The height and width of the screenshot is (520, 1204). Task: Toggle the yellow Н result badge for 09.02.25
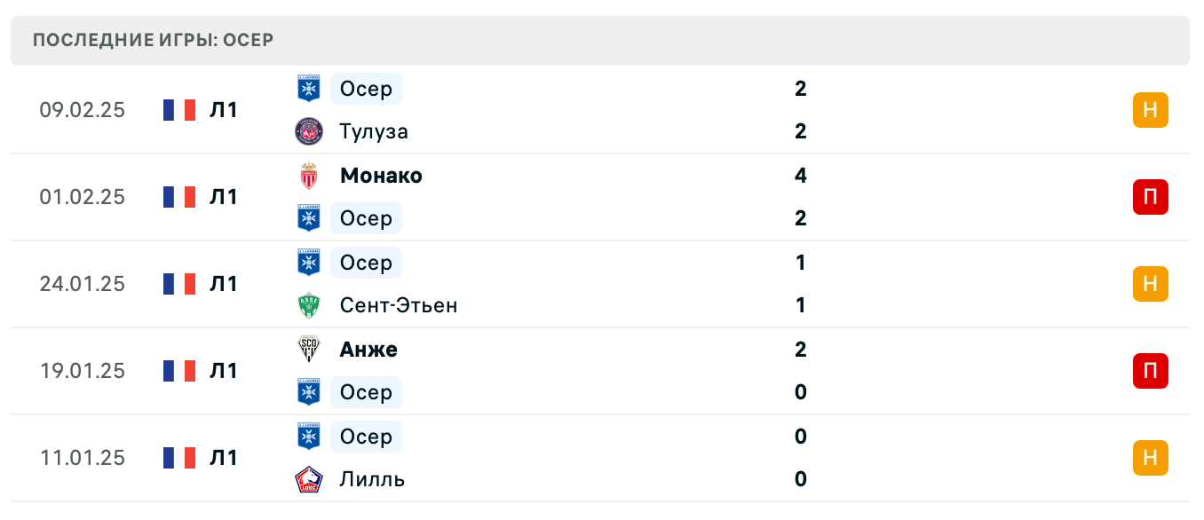(1151, 109)
